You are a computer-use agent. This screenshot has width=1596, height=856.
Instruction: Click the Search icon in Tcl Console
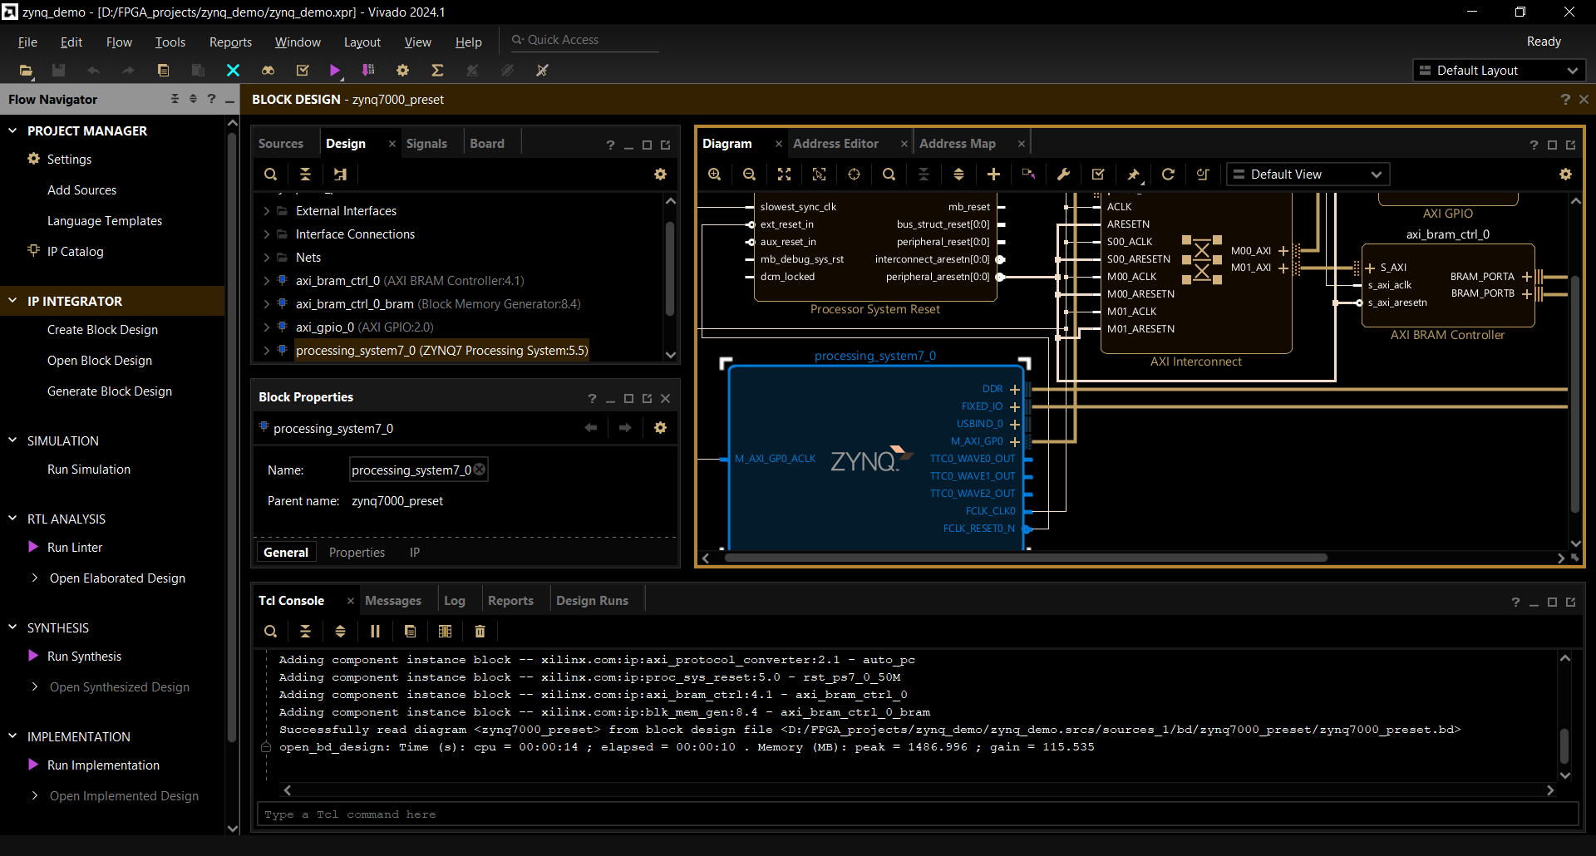(x=270, y=632)
